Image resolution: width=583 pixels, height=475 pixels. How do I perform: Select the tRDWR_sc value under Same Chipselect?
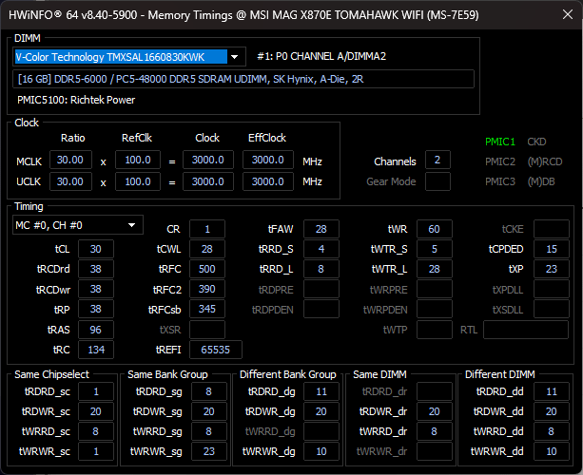96,411
